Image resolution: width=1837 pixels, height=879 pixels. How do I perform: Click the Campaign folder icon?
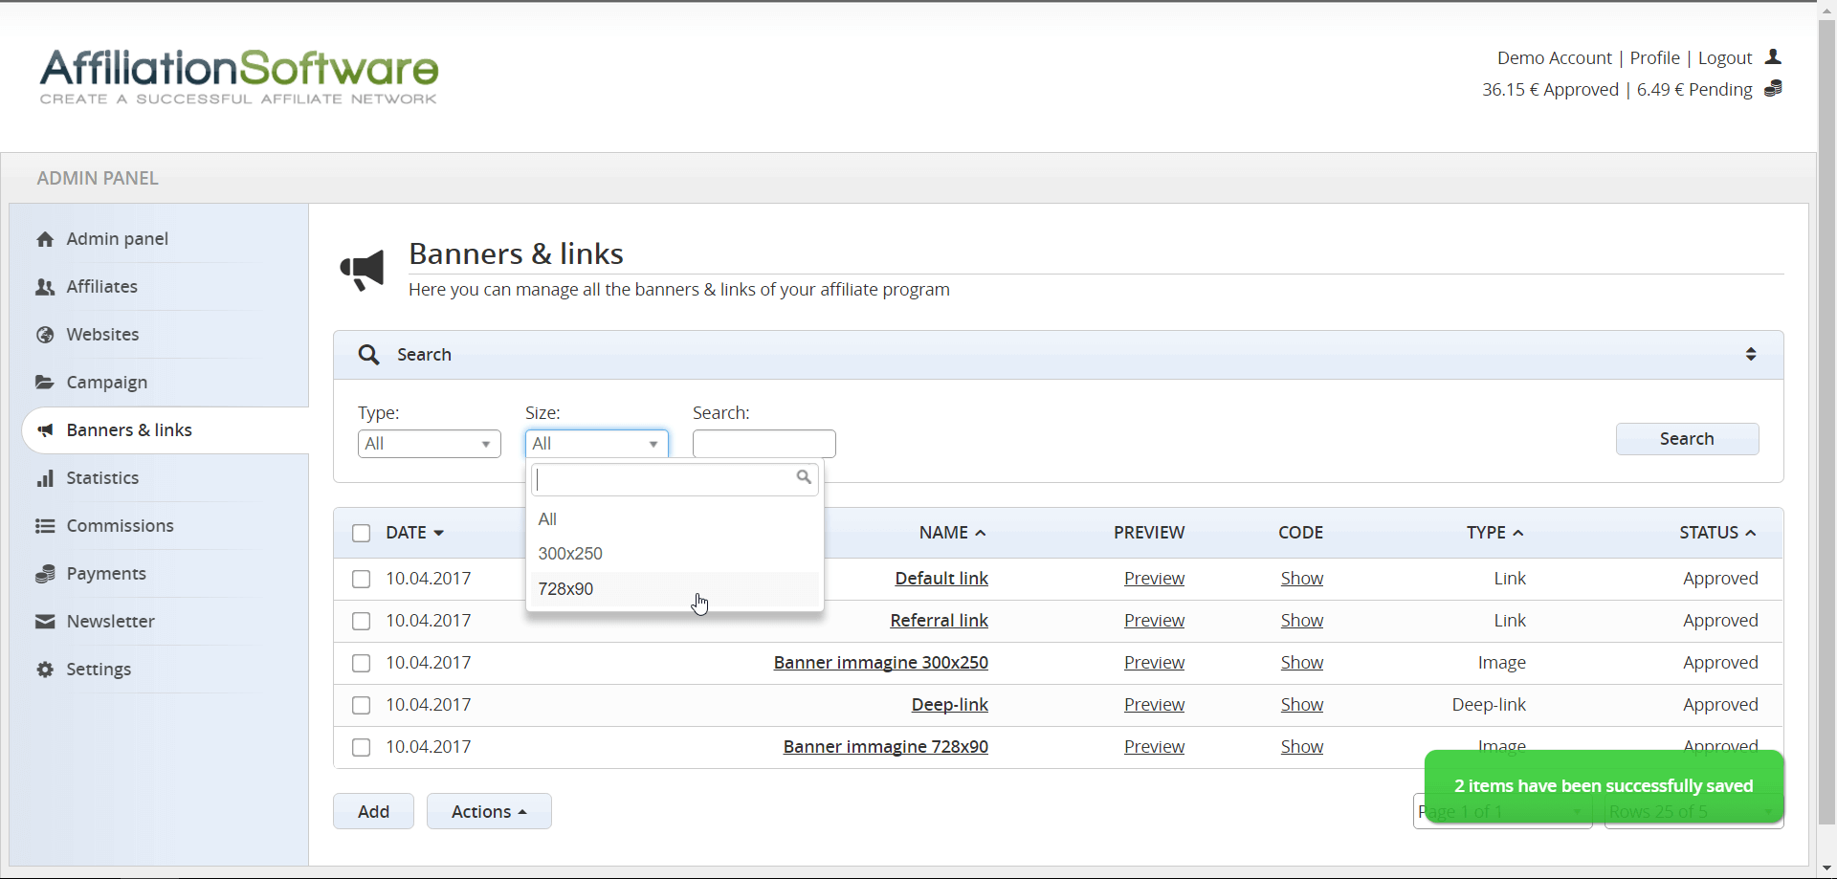tap(45, 383)
